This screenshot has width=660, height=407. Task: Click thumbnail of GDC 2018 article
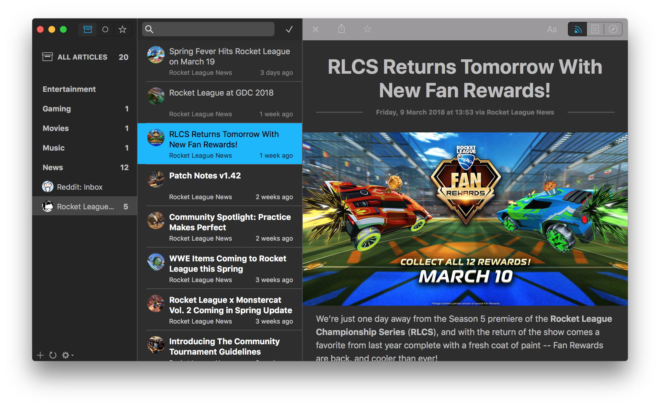156,96
